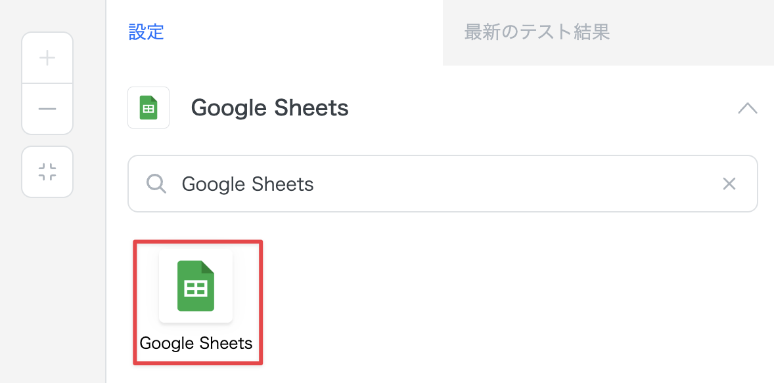Click the magnifier icon in search box
The image size is (774, 383).
pos(156,184)
